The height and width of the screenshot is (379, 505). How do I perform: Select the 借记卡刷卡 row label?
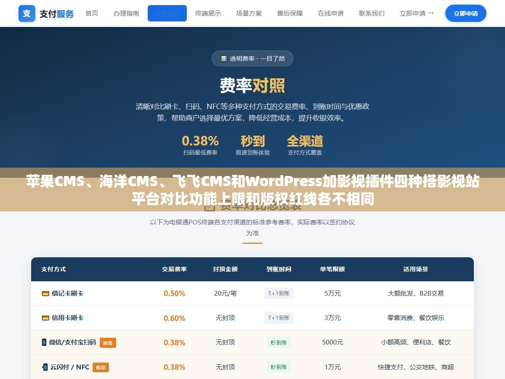click(x=67, y=294)
